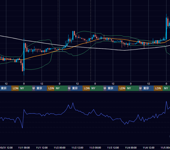Select the 東京 session block covering 11/3 12:00
The image size is (170, 150).
[x=112, y=88]
